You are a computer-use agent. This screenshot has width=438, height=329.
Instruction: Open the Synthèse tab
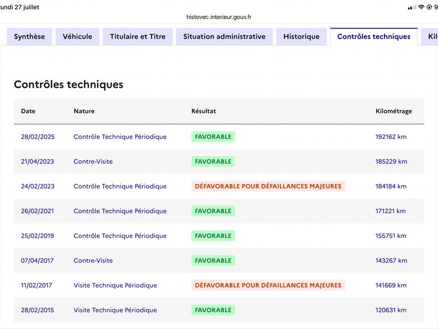tap(30, 37)
